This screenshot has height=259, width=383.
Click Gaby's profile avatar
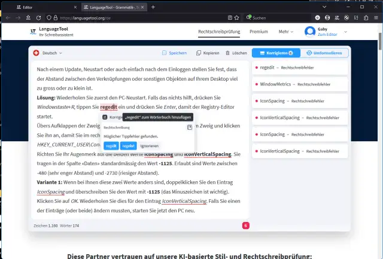coord(310,32)
